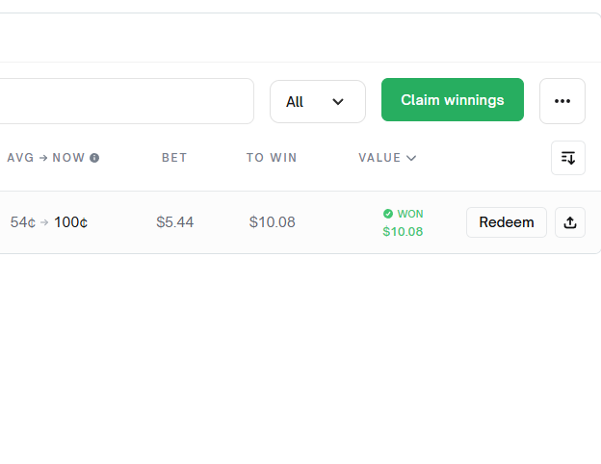Select the TO WIN column header
Image resolution: width=601 pixels, height=464 pixels.
(x=272, y=158)
